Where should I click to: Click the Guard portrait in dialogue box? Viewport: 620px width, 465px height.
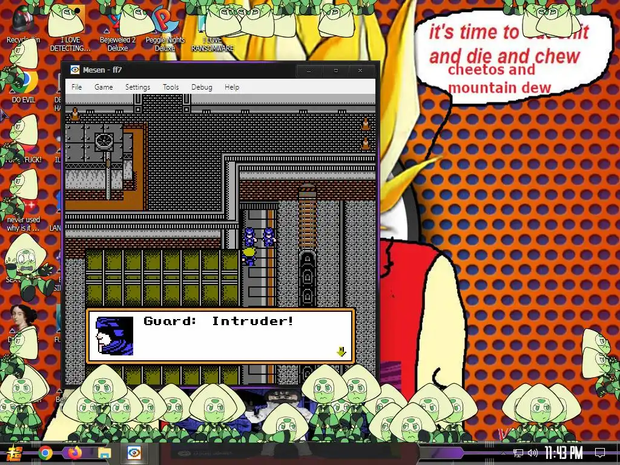point(114,335)
